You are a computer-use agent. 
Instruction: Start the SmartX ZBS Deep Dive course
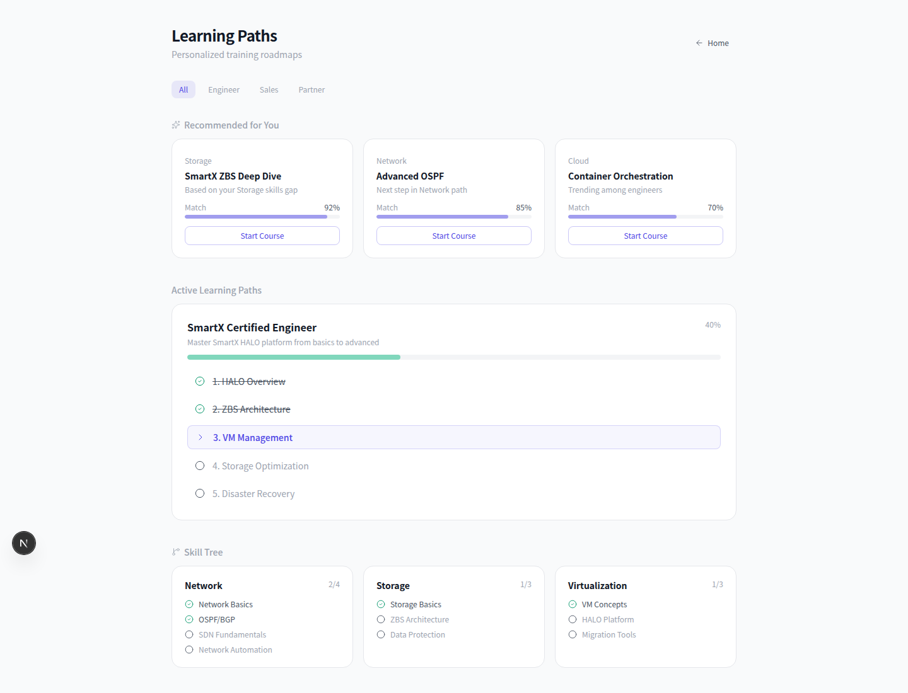pos(262,236)
